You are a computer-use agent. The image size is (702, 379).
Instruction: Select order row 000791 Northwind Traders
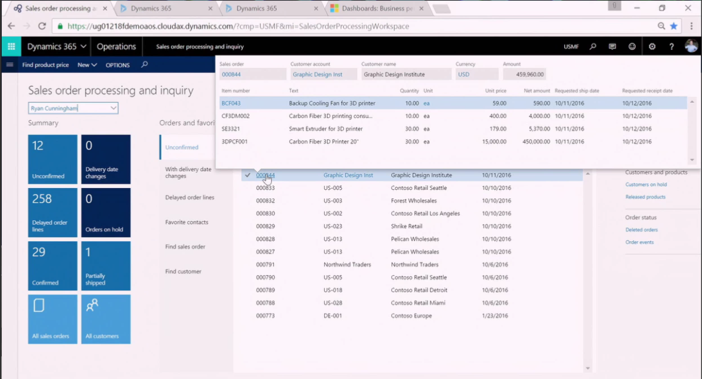pos(413,264)
